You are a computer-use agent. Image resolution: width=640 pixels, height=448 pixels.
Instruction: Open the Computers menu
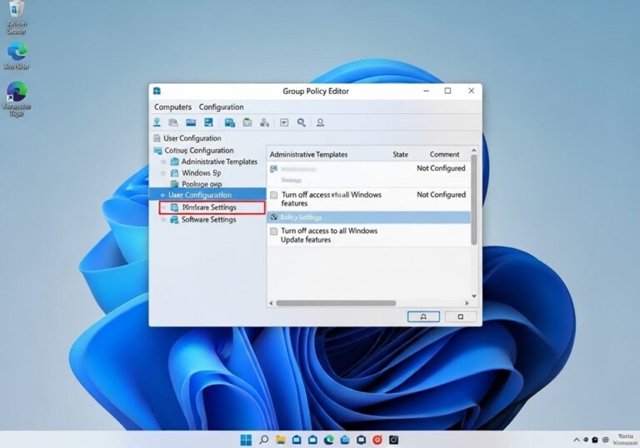(x=172, y=107)
